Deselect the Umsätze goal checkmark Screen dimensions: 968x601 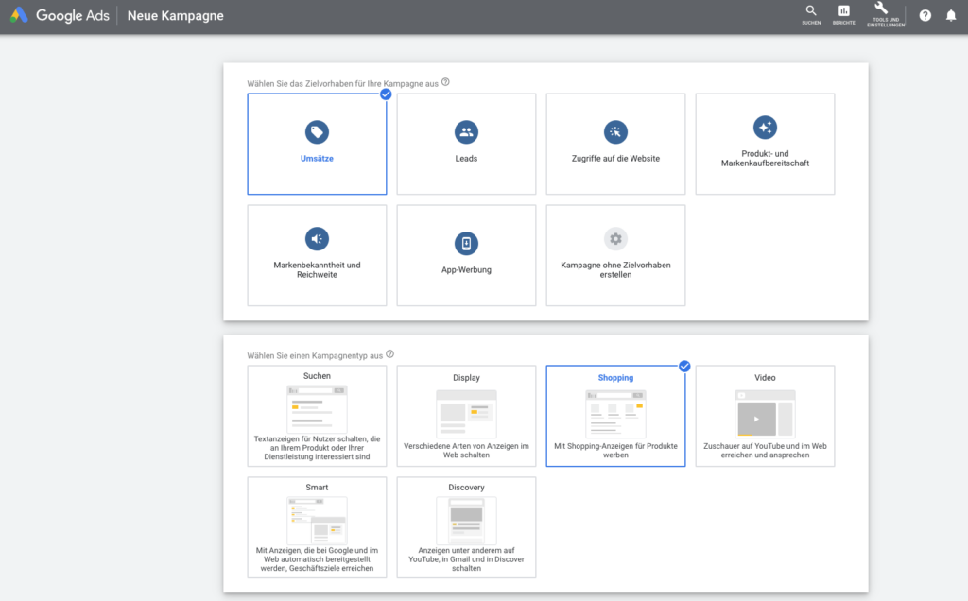pos(386,94)
